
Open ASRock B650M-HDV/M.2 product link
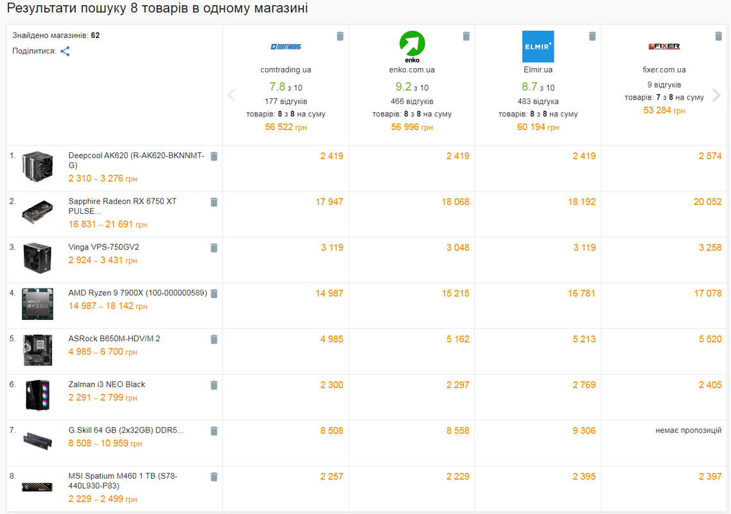114,339
